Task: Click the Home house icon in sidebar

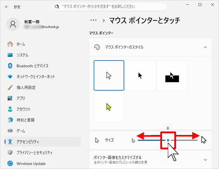Action: [10, 44]
